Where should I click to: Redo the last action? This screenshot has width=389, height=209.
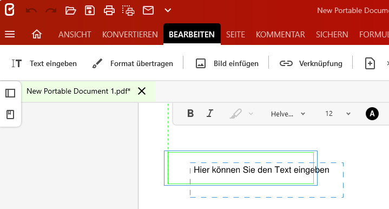[51, 10]
